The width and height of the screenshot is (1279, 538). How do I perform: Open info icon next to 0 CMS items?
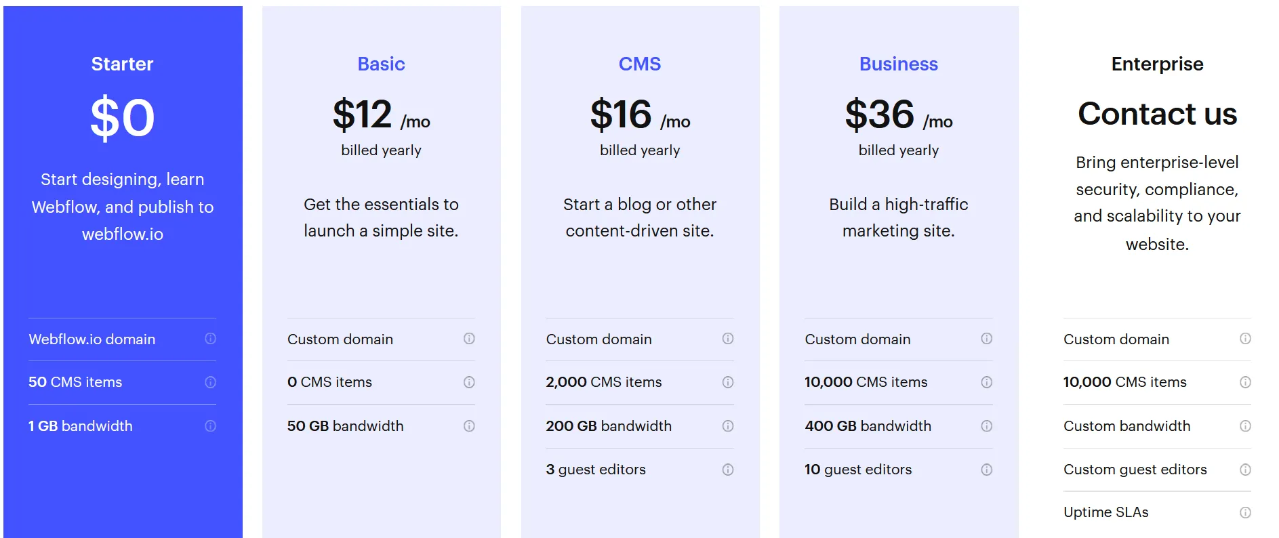click(x=469, y=382)
